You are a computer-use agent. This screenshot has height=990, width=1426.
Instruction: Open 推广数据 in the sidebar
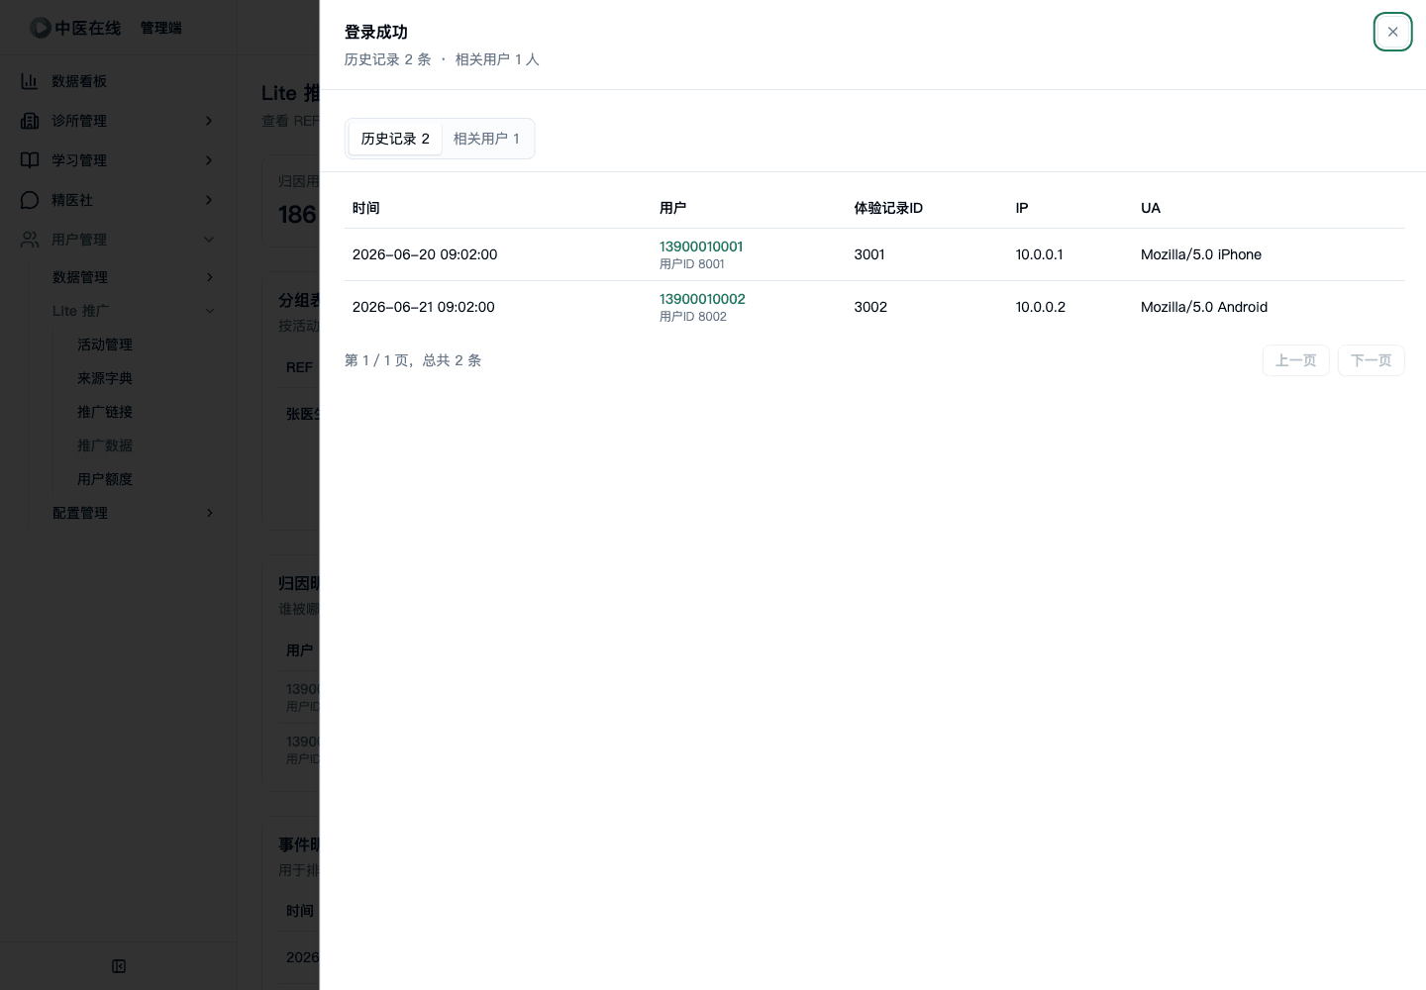(105, 445)
